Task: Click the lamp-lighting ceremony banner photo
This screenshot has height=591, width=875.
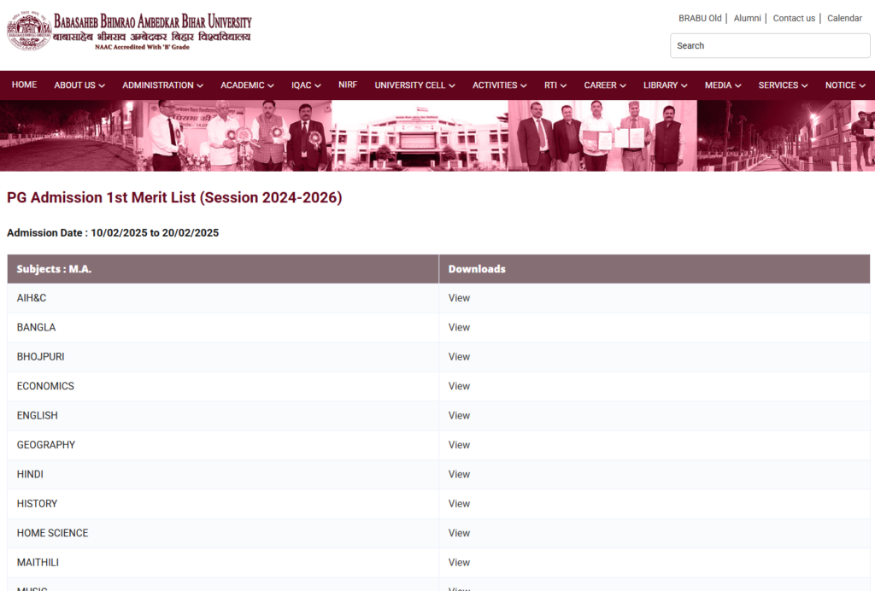Action: pyautogui.click(x=234, y=136)
